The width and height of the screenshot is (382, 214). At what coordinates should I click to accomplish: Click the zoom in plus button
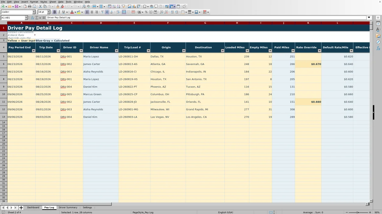pos(370,212)
